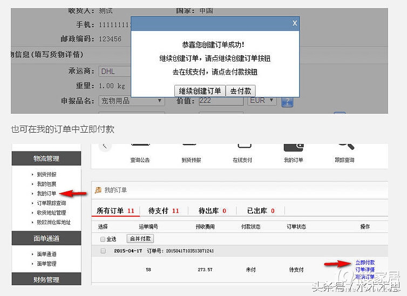Click the left arrow carousel button

point(105,146)
